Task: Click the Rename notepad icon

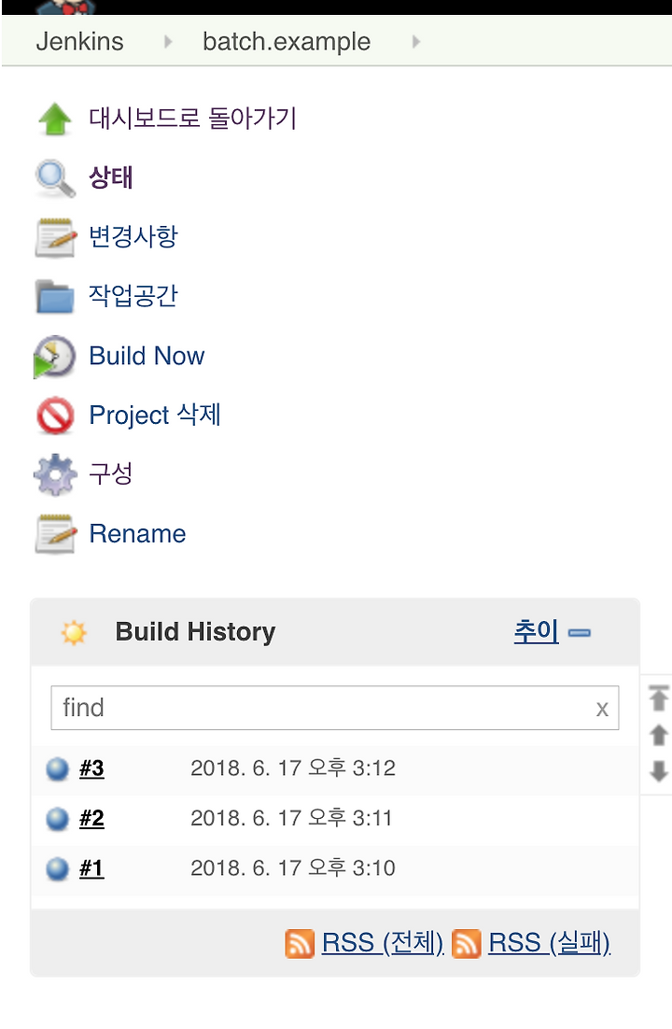Action: coord(55,534)
